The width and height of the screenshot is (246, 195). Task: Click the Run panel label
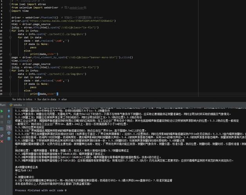pyautogui.click(x=3, y=105)
